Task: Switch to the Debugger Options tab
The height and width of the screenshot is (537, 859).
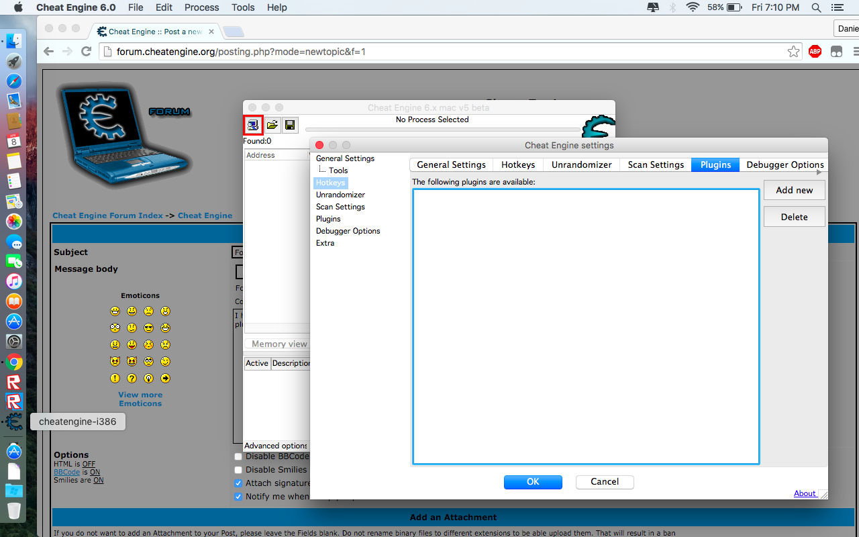Action: 785,164
